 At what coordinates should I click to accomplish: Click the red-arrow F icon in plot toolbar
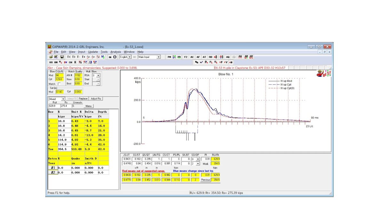click(x=221, y=62)
